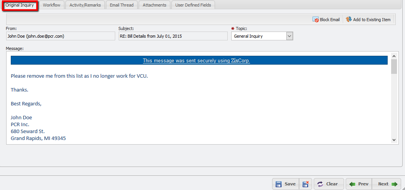Open the Email Thread tab
The width and height of the screenshot is (405, 190).
[122, 5]
